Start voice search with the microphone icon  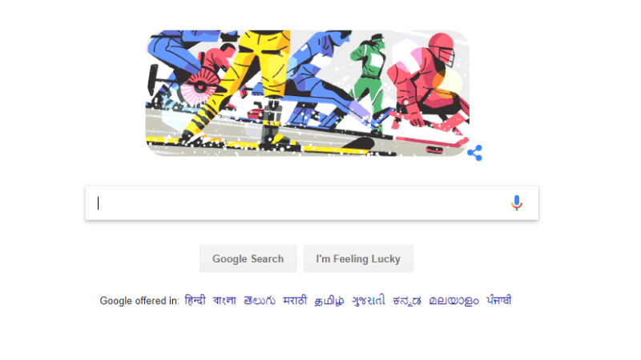[x=516, y=203]
